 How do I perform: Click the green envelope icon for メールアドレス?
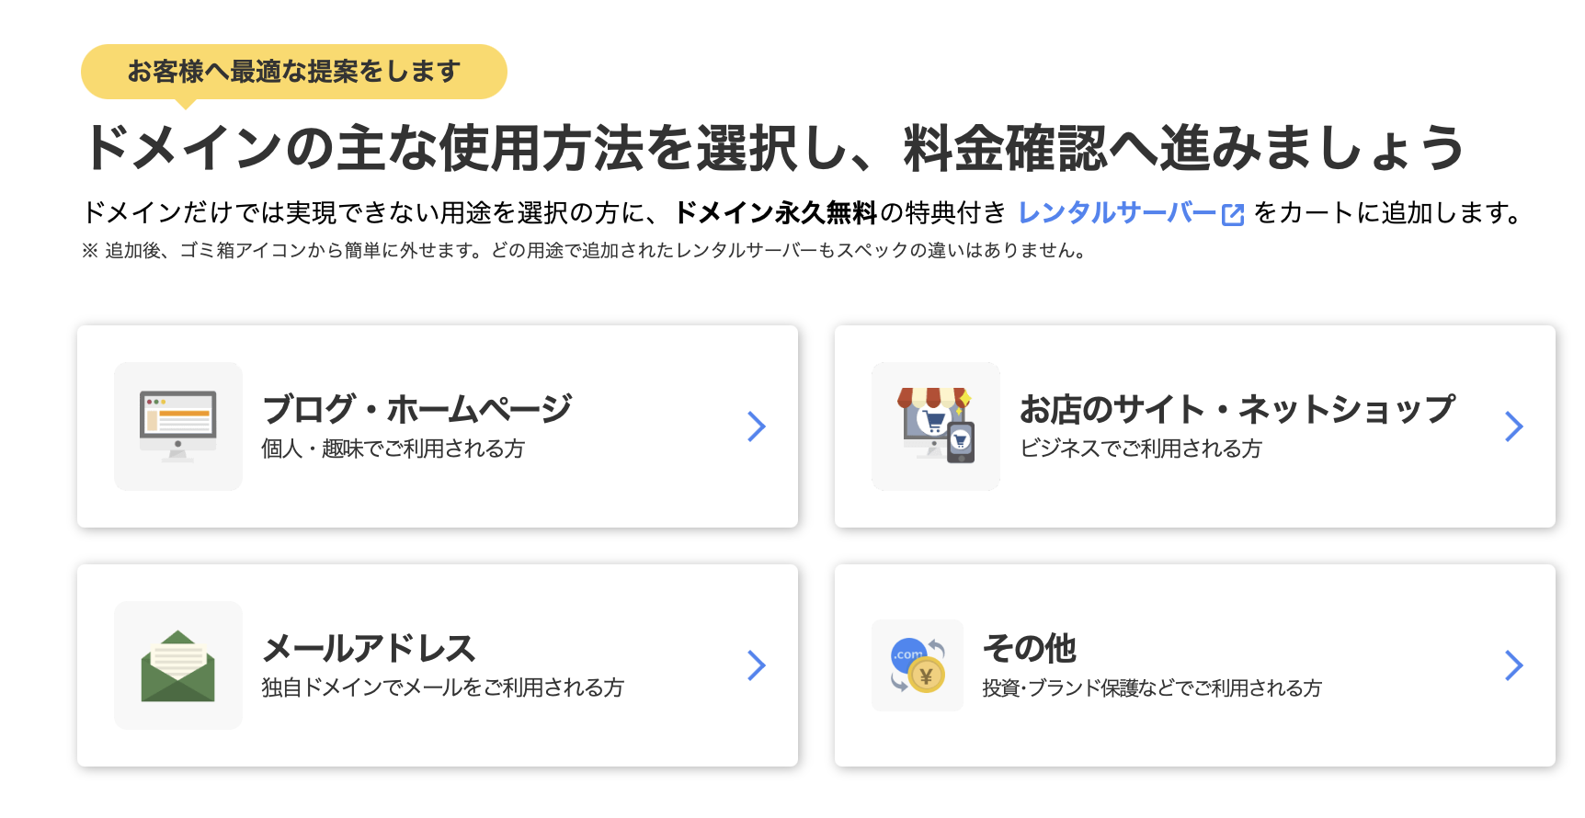[x=178, y=665]
